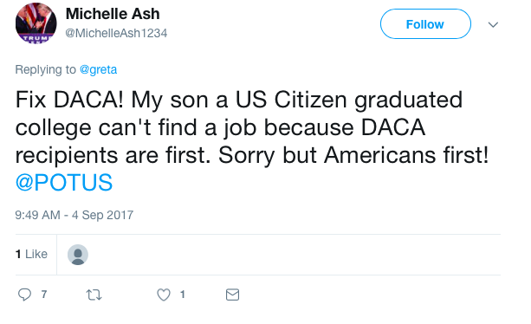Click the Michelle Ash display name
Viewport: 531px width, 324px height.
113,14
